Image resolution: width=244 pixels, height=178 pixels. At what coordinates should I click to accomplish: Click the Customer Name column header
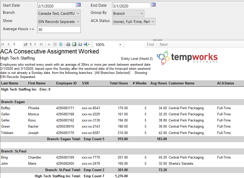pos(181,83)
